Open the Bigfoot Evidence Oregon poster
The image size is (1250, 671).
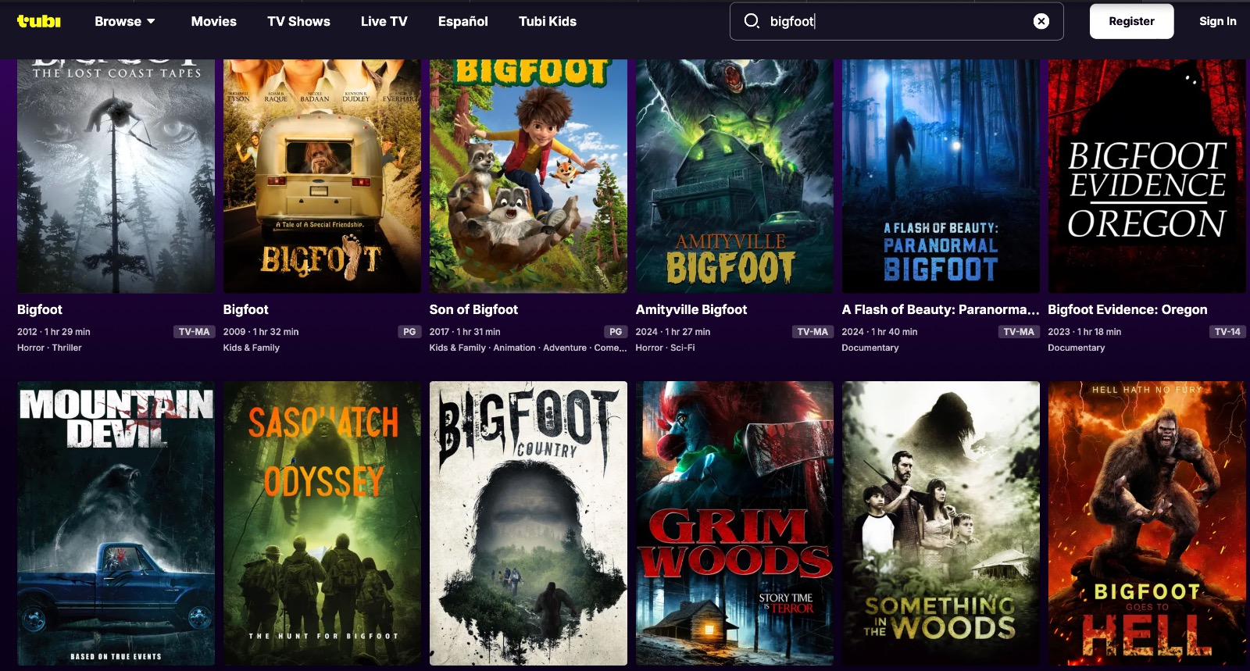pos(1147,176)
